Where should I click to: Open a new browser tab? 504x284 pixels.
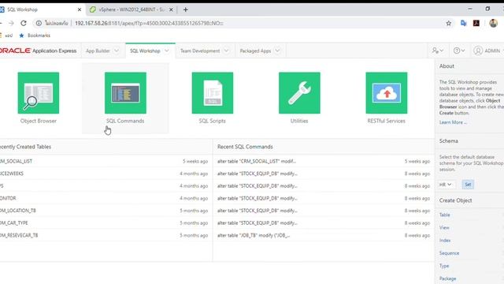186,9
